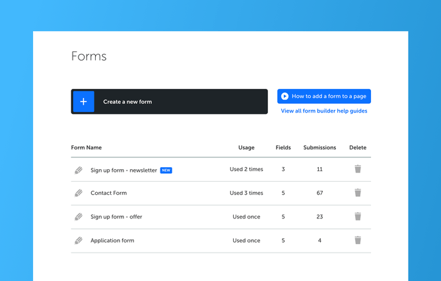This screenshot has height=281, width=441.
Task: Remove Application form with trash icon
Action: tap(357, 240)
